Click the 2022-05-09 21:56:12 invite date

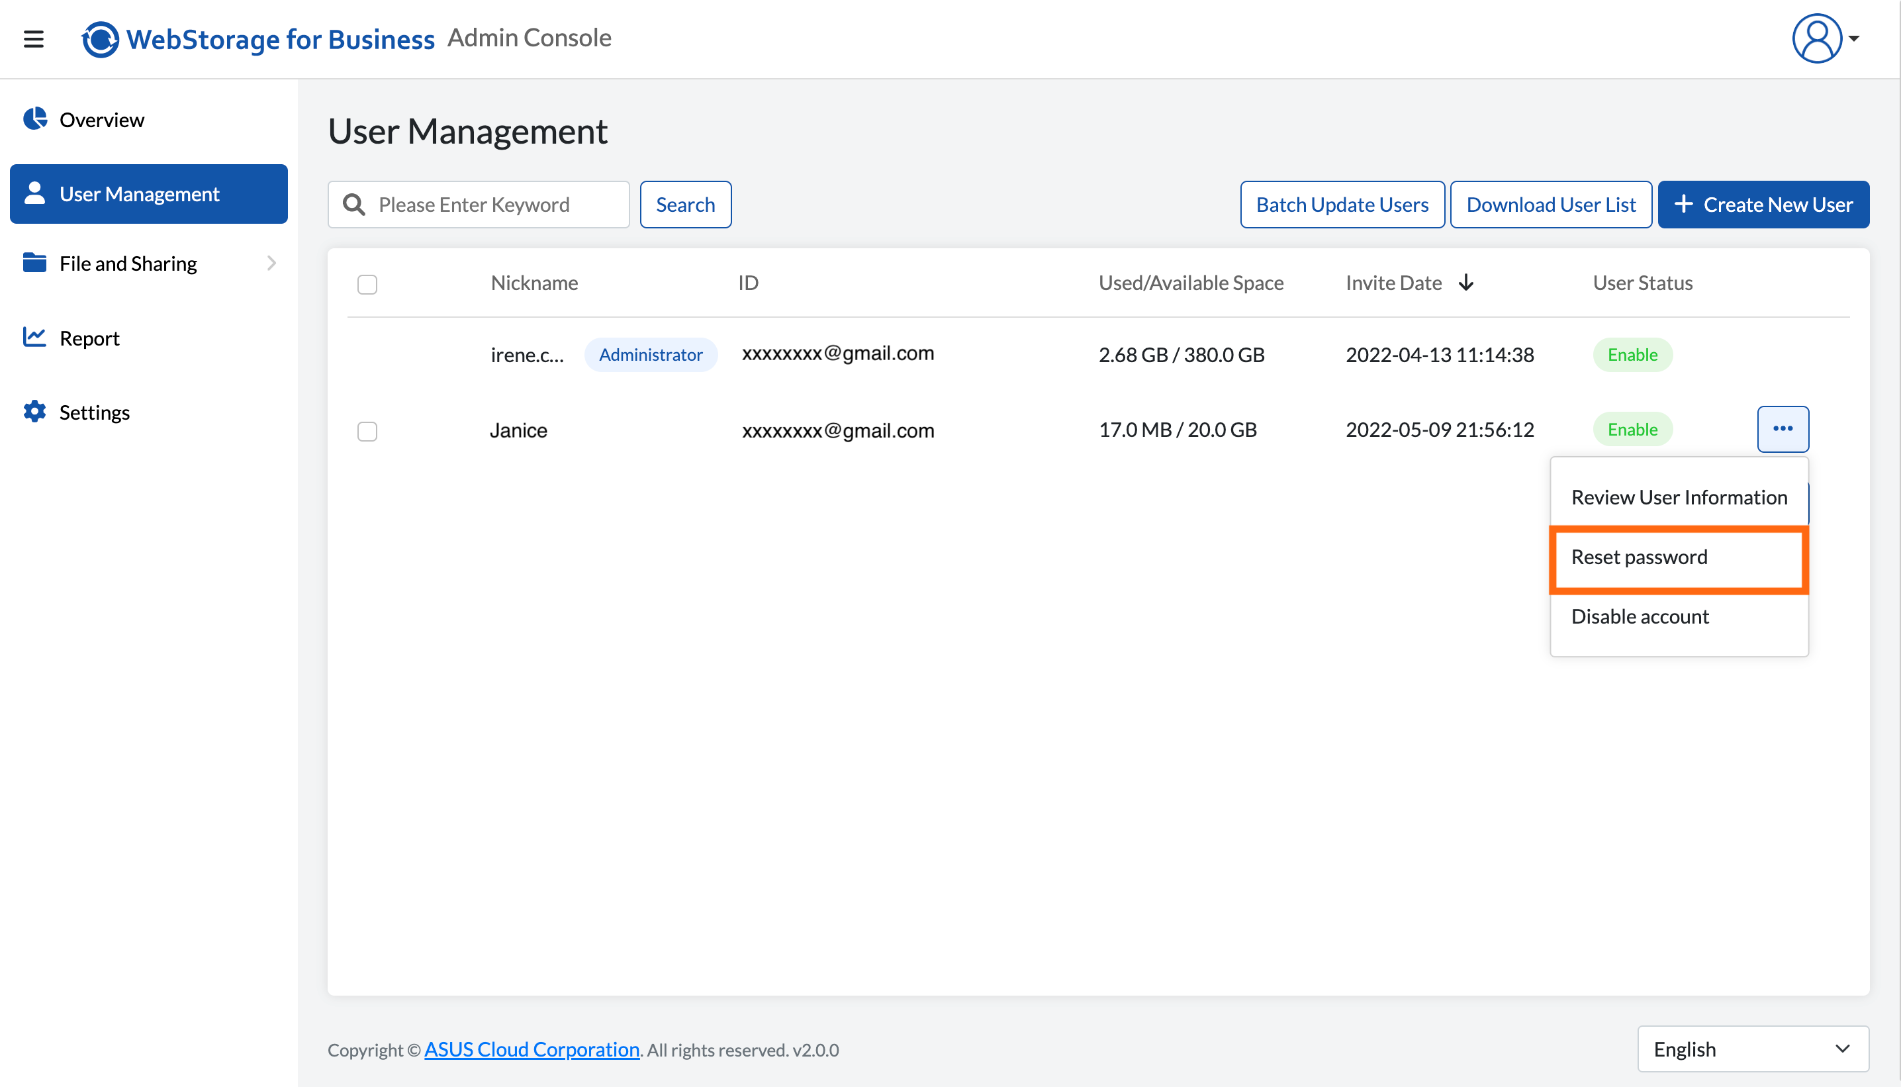(1440, 429)
